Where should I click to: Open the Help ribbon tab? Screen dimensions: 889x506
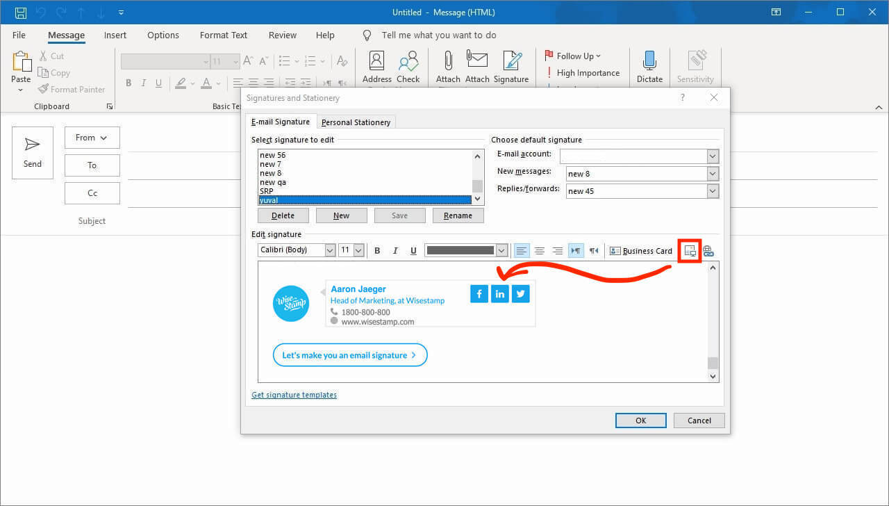(325, 35)
